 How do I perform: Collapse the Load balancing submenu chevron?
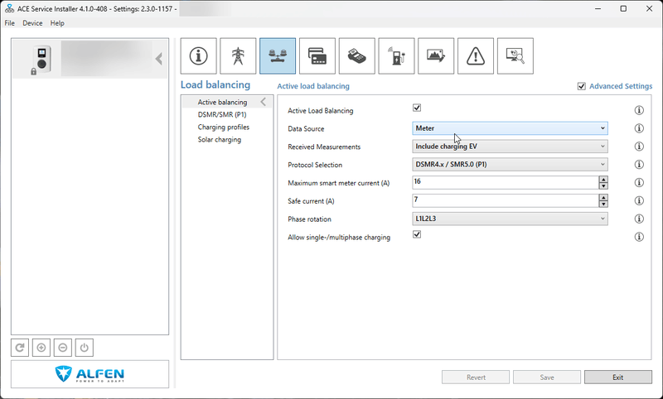(263, 102)
